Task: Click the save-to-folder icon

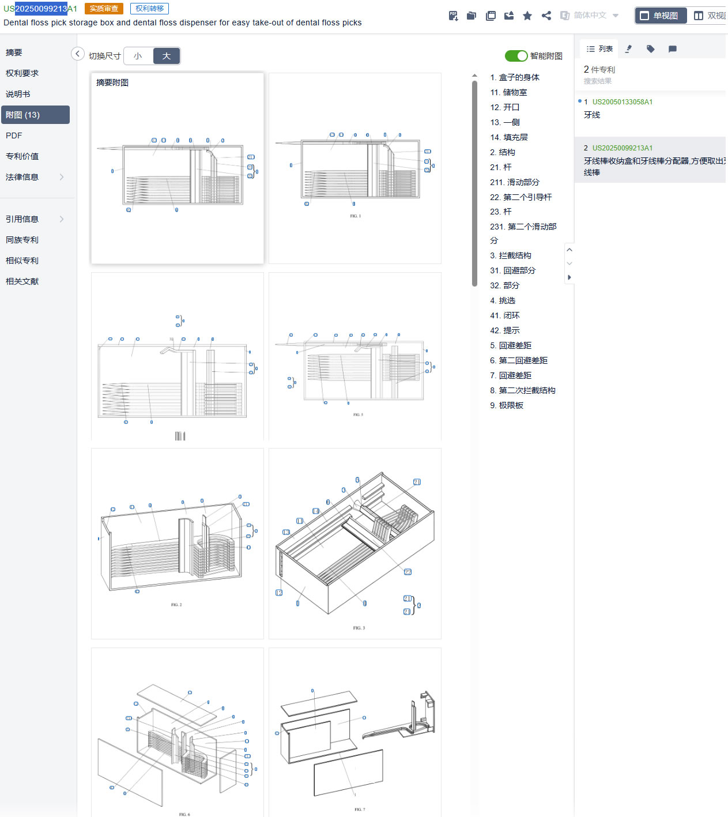Action: click(471, 16)
